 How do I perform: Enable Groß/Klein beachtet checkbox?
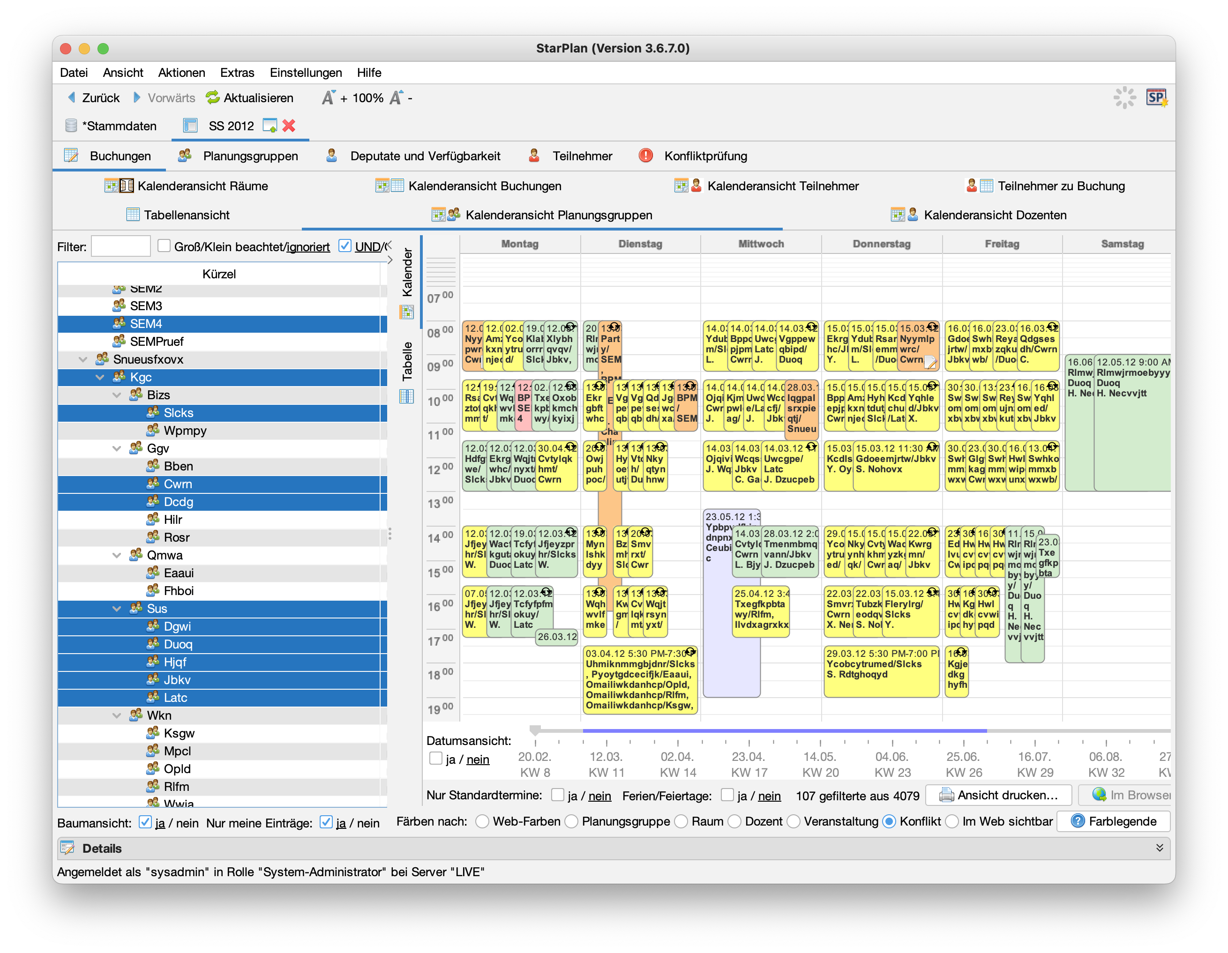(x=164, y=246)
